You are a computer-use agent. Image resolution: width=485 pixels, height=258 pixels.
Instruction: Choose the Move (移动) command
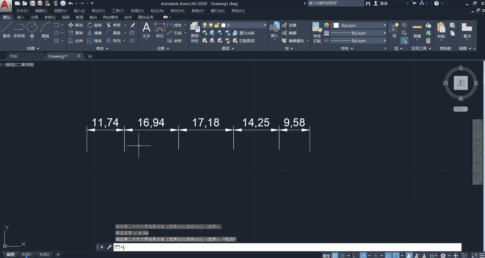pyautogui.click(x=76, y=25)
